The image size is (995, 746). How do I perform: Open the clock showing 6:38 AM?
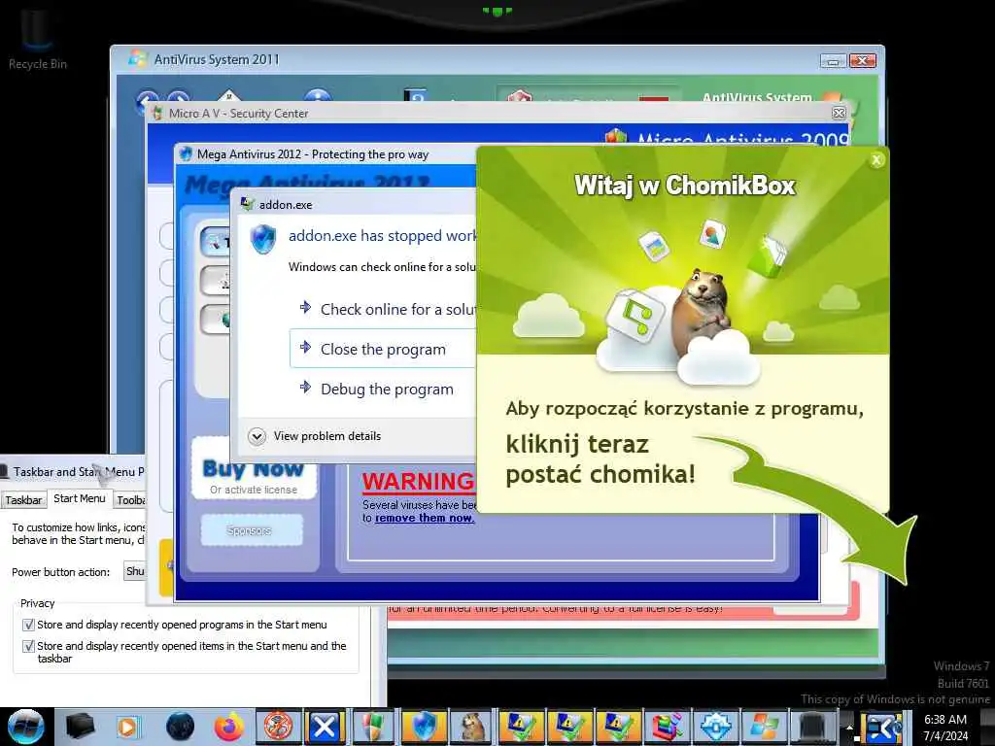point(945,727)
